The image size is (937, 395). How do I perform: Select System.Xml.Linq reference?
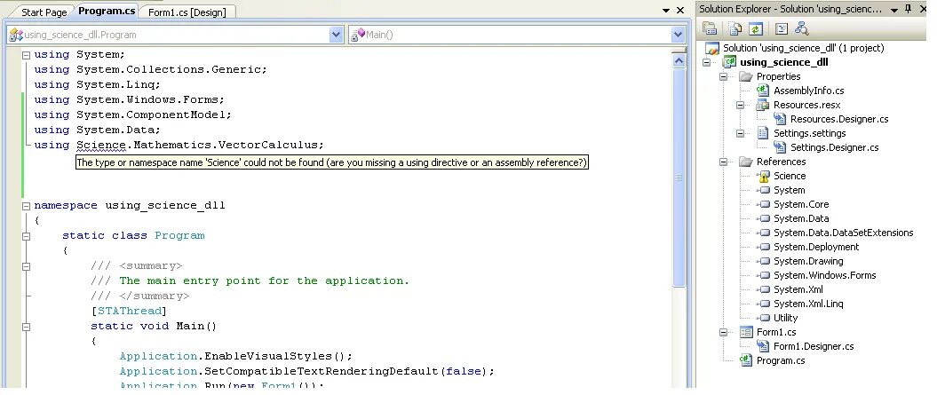pos(808,304)
